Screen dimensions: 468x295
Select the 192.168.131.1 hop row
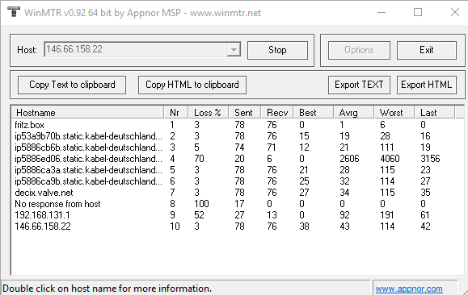pyautogui.click(x=238, y=215)
